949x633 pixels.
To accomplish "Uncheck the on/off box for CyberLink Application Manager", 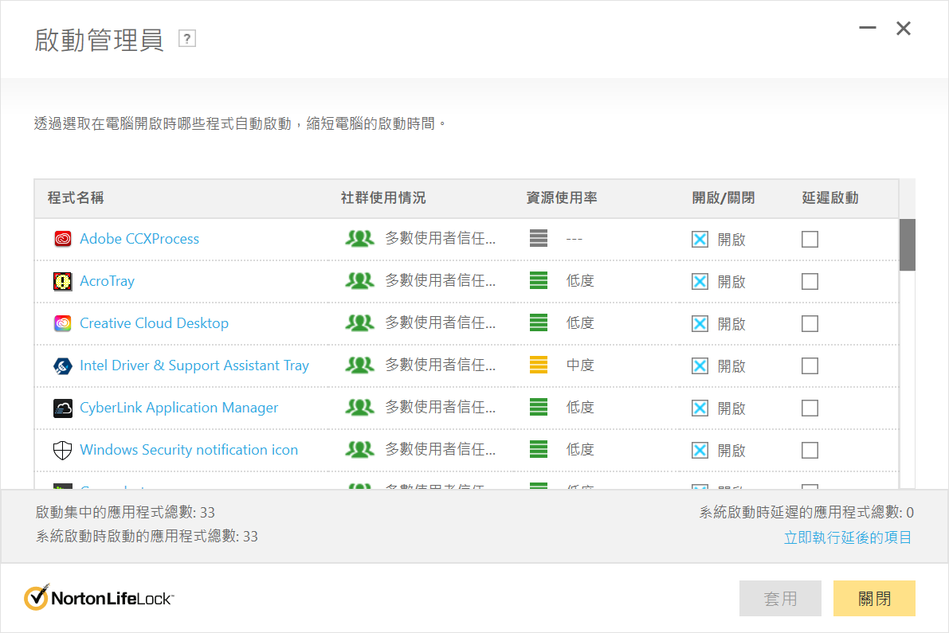I will tap(700, 408).
